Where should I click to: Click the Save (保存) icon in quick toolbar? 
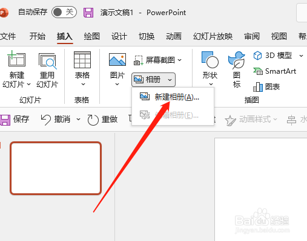click(x=5, y=120)
